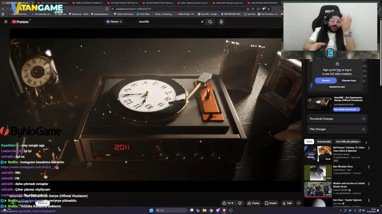
Task: Advance filter chips with right arrow
Action: [x=366, y=142]
